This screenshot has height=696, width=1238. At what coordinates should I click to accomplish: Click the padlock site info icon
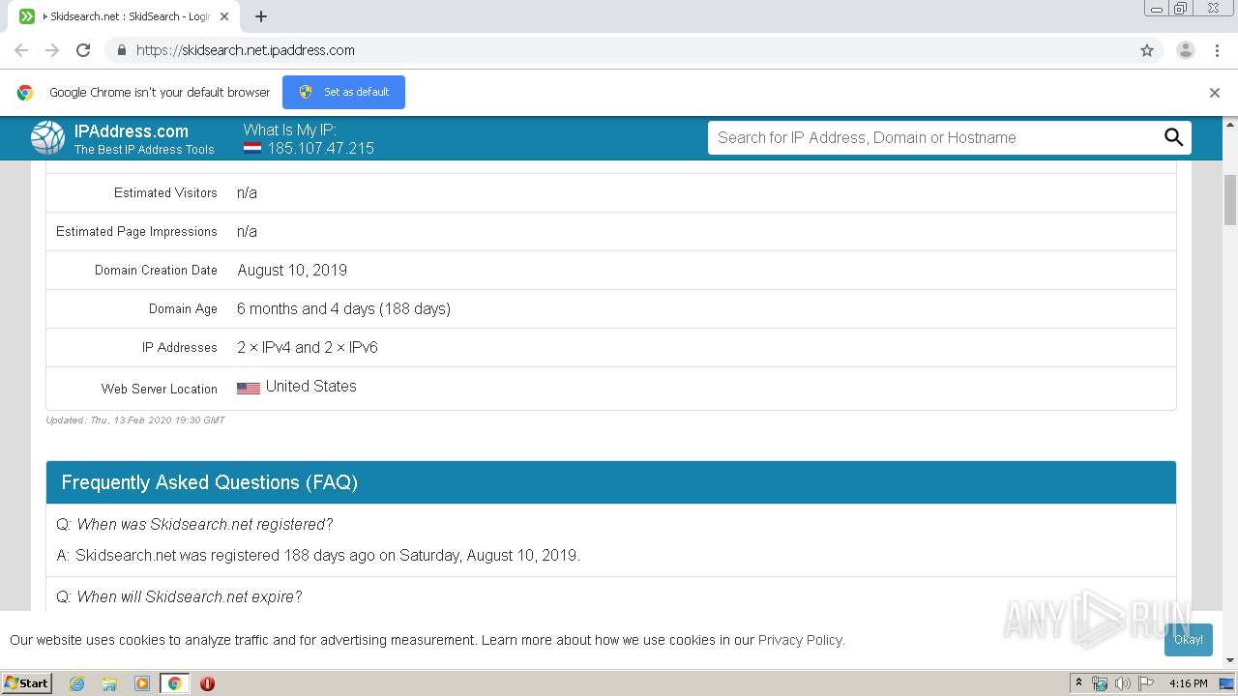click(121, 50)
